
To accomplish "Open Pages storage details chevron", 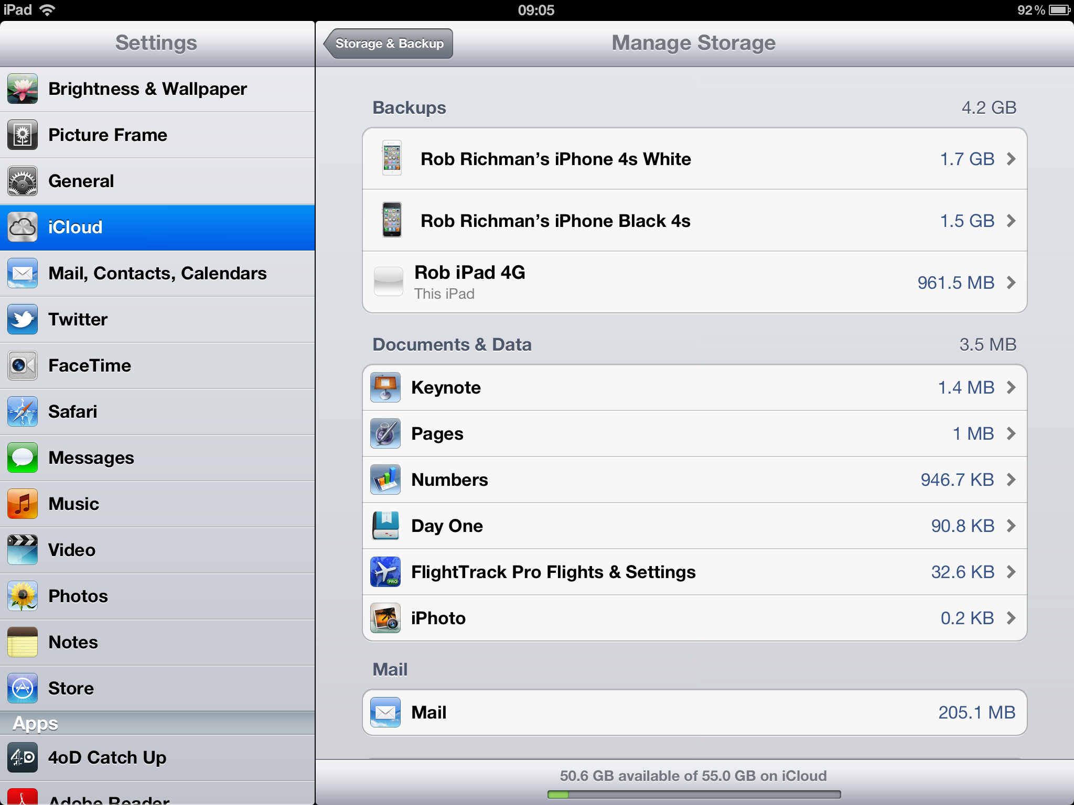I will (1011, 433).
